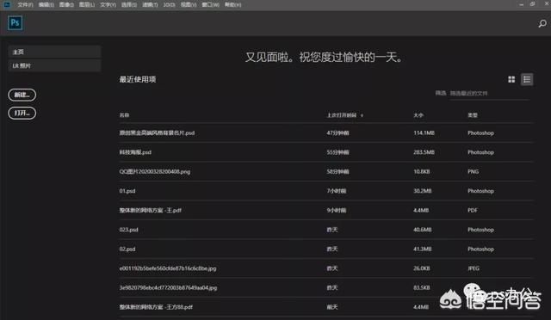
Task: Open recent file 科技海报.psd
Action: 326,152
